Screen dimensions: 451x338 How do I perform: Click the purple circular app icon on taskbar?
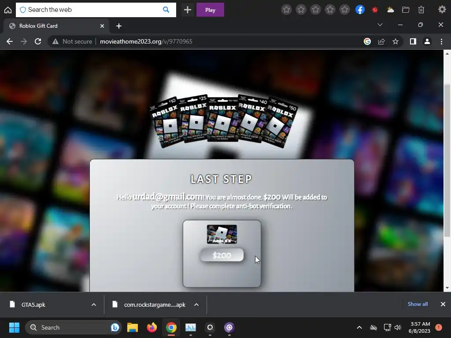tap(229, 327)
